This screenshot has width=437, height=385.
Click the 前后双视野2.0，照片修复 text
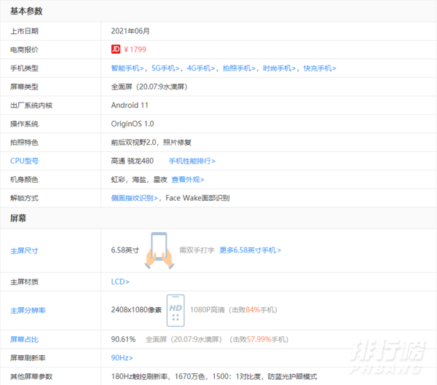coord(151,143)
